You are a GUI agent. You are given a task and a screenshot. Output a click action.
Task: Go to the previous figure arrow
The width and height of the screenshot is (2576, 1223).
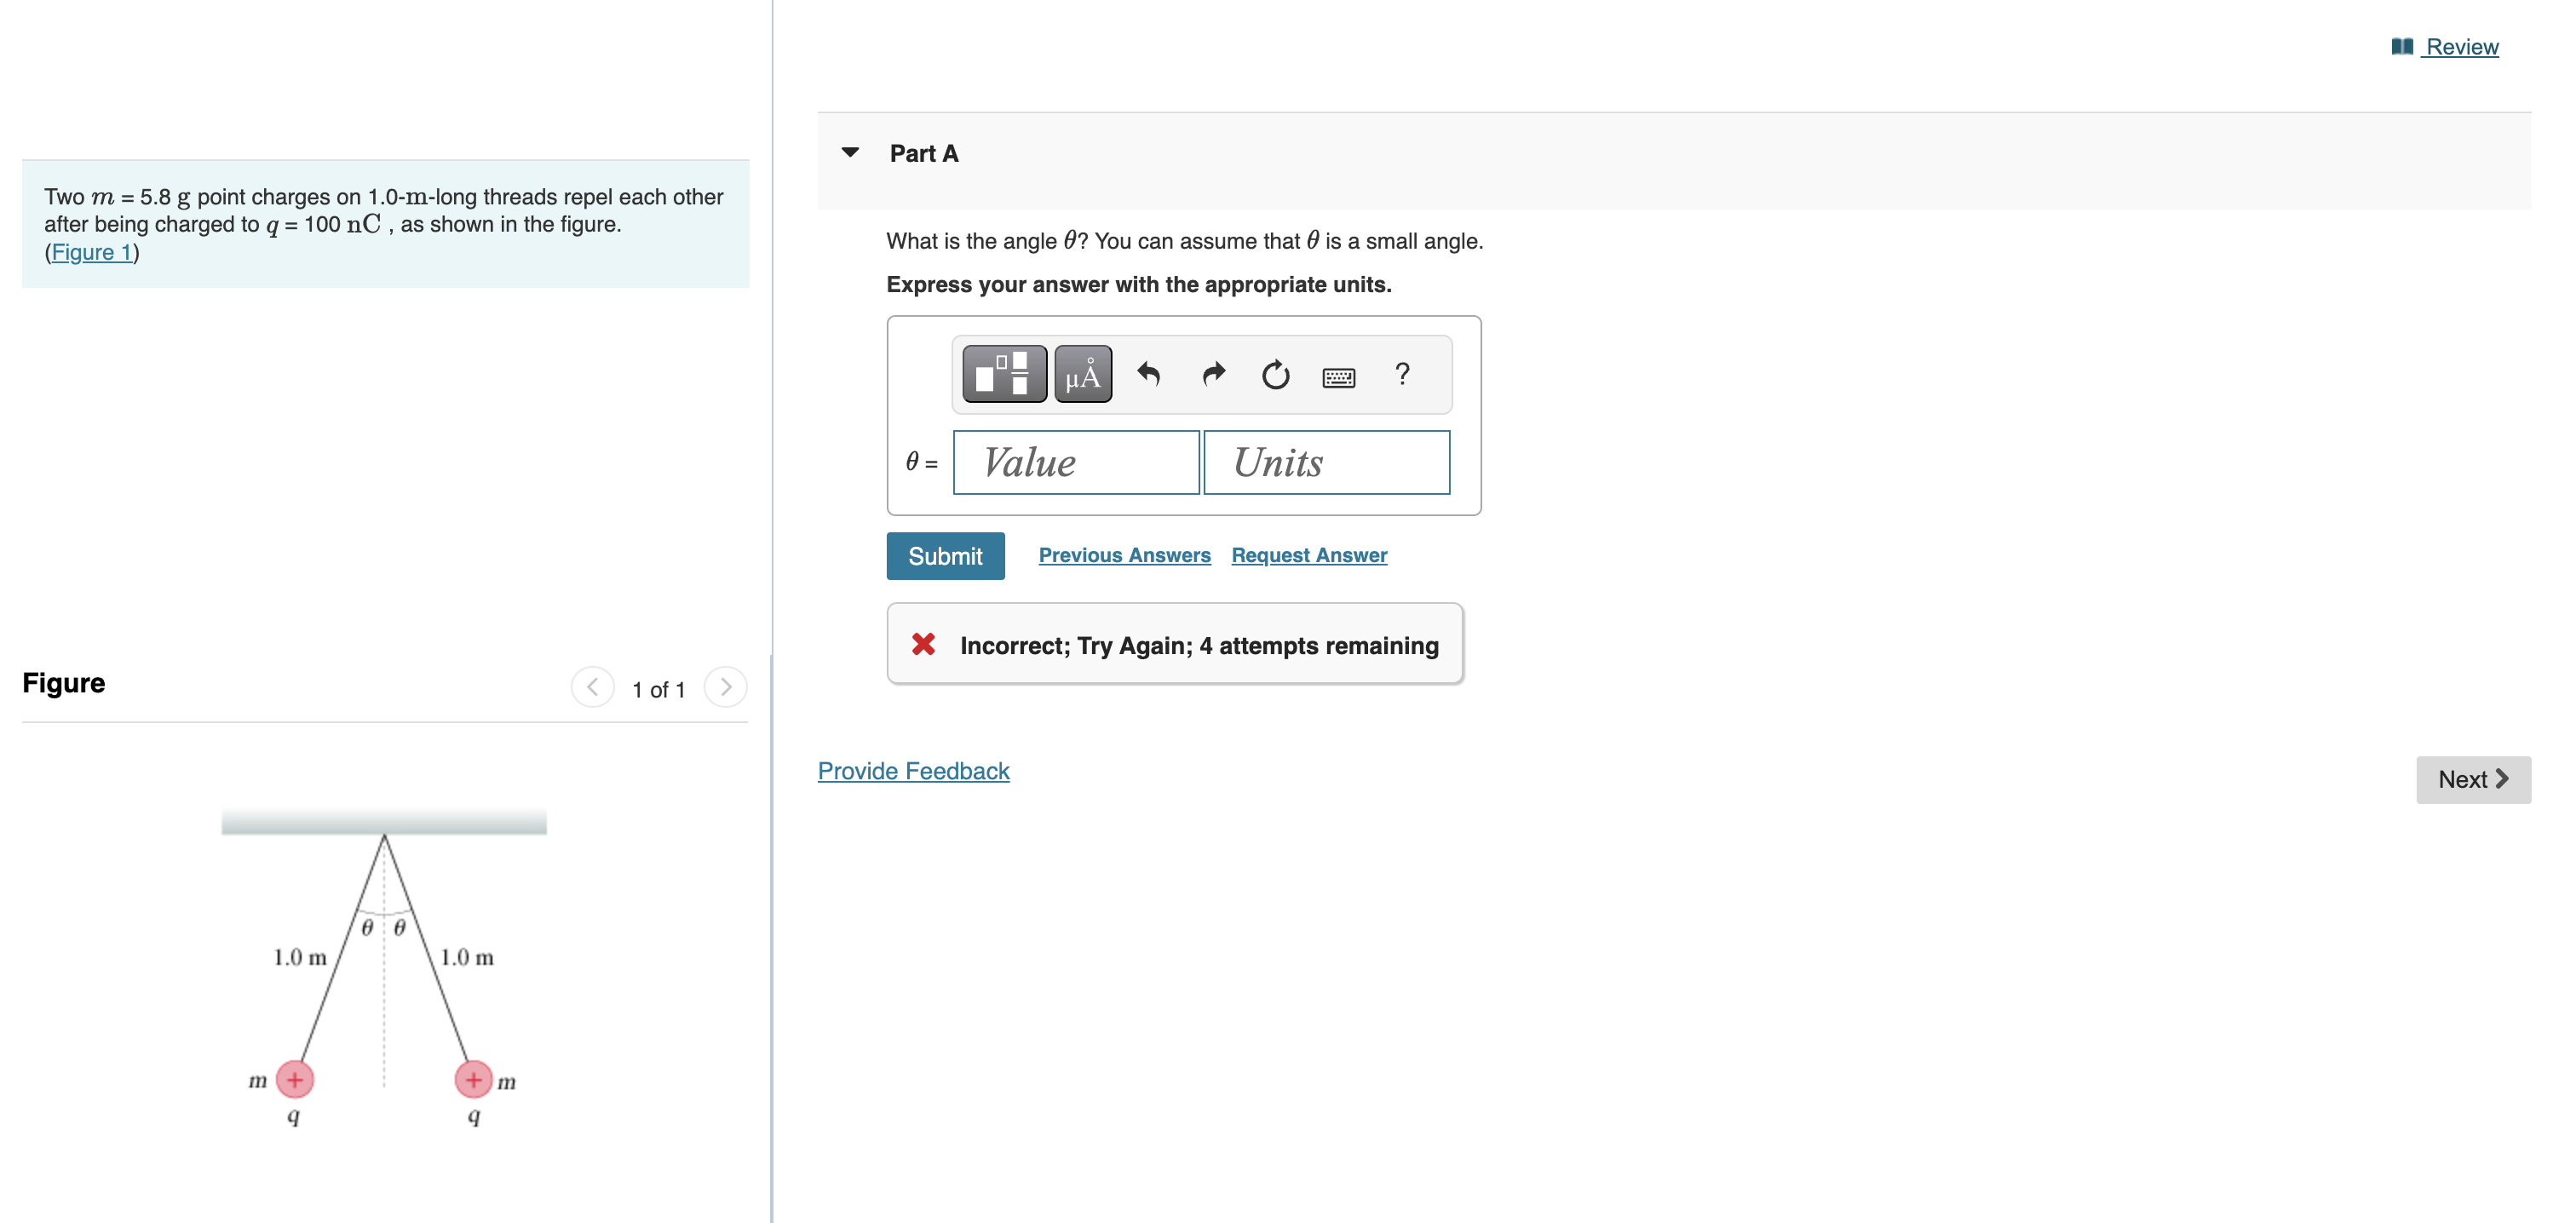point(592,687)
